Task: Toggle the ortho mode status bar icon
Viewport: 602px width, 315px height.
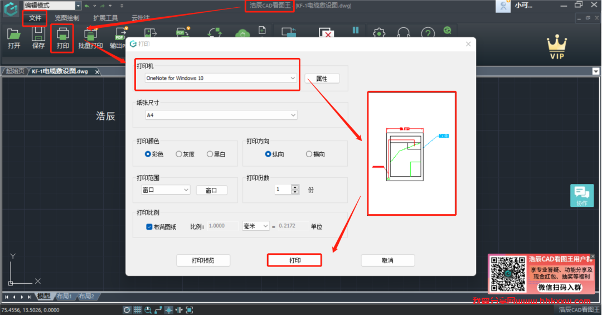Action: (158, 310)
